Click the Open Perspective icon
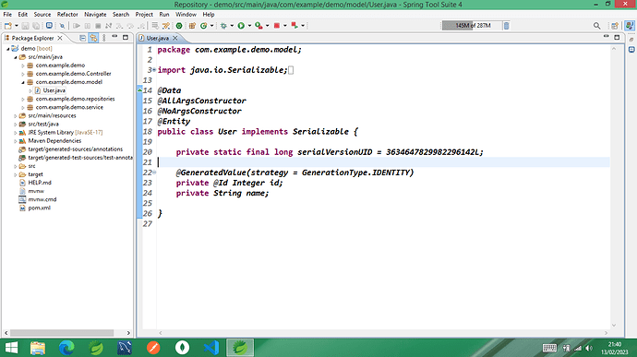 coord(615,26)
